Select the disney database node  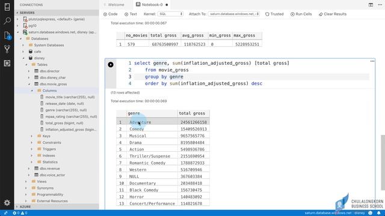pos(39,58)
